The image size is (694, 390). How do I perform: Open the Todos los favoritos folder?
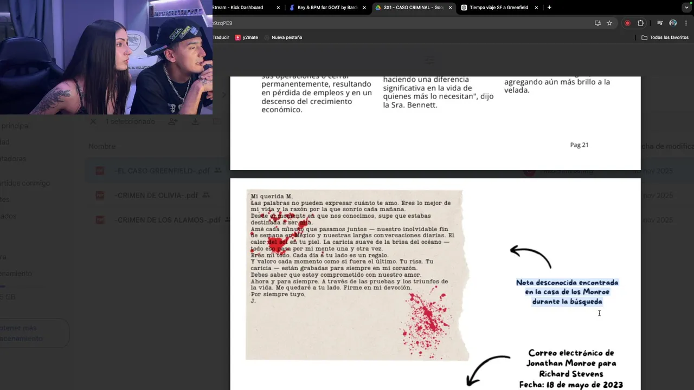(x=665, y=37)
